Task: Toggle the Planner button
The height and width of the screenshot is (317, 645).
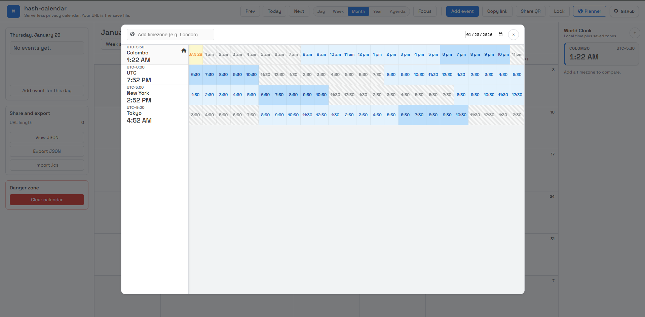Action: coord(590,11)
